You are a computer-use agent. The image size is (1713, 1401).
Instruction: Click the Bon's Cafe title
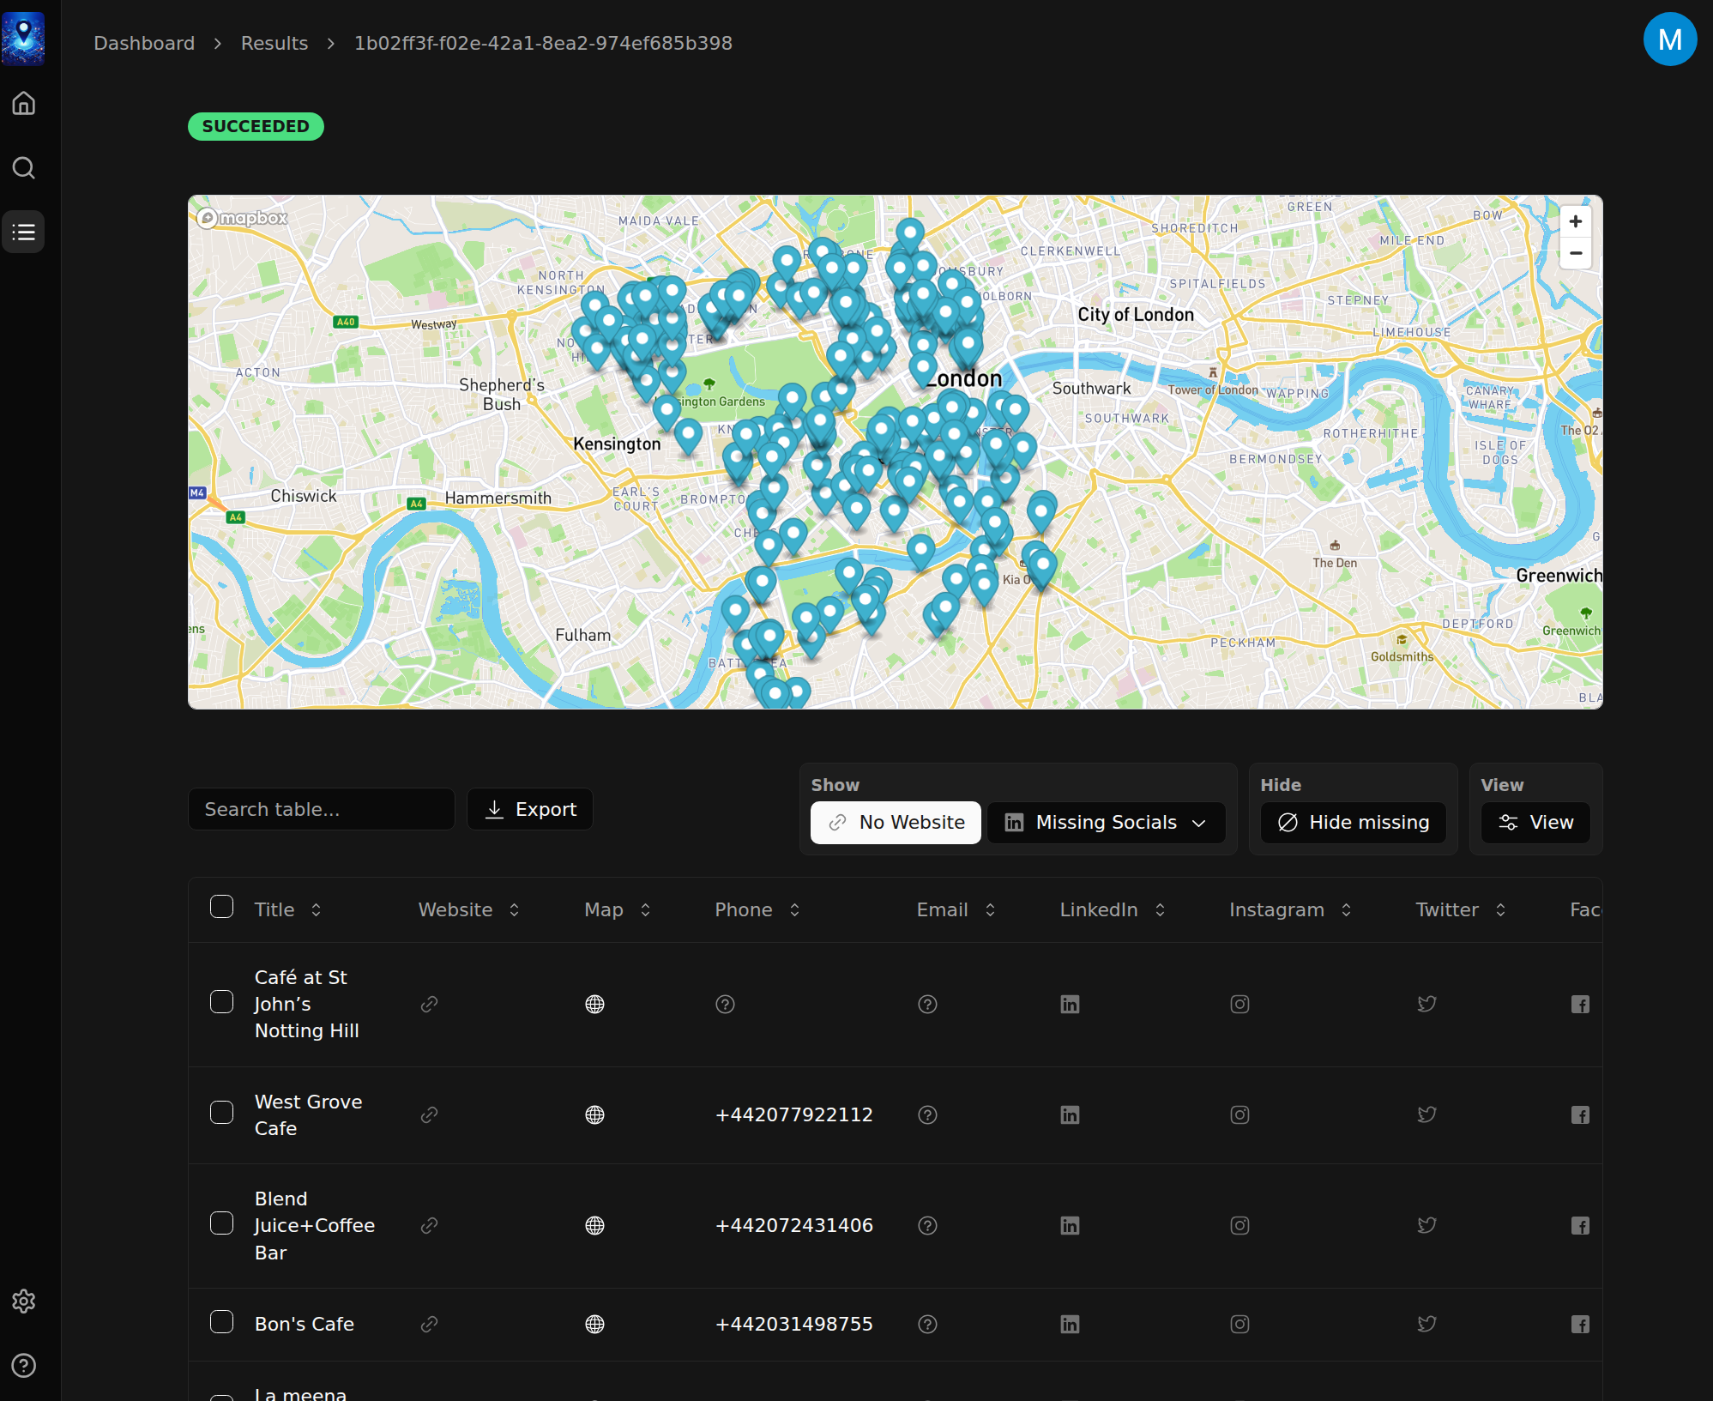click(x=305, y=1324)
